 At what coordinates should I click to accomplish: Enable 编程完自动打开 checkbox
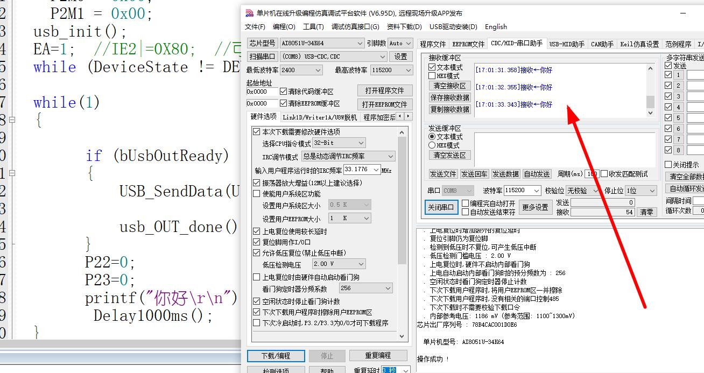pos(466,204)
